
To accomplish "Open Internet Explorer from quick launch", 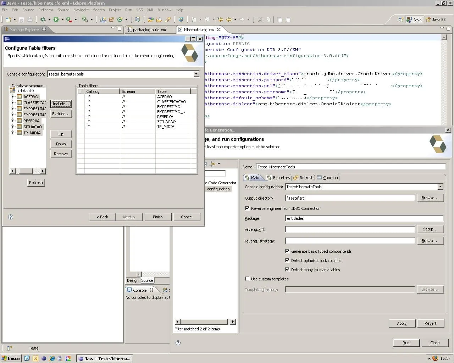I will (52, 358).
